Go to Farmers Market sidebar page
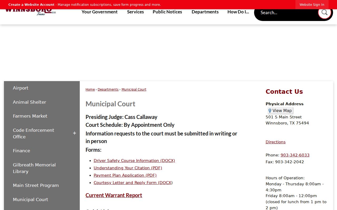337x210 pixels. click(x=30, y=116)
